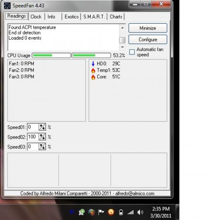The width and height of the screenshot is (205, 220).
Task: Click the log box scroll down arrow
Action: 122,47
